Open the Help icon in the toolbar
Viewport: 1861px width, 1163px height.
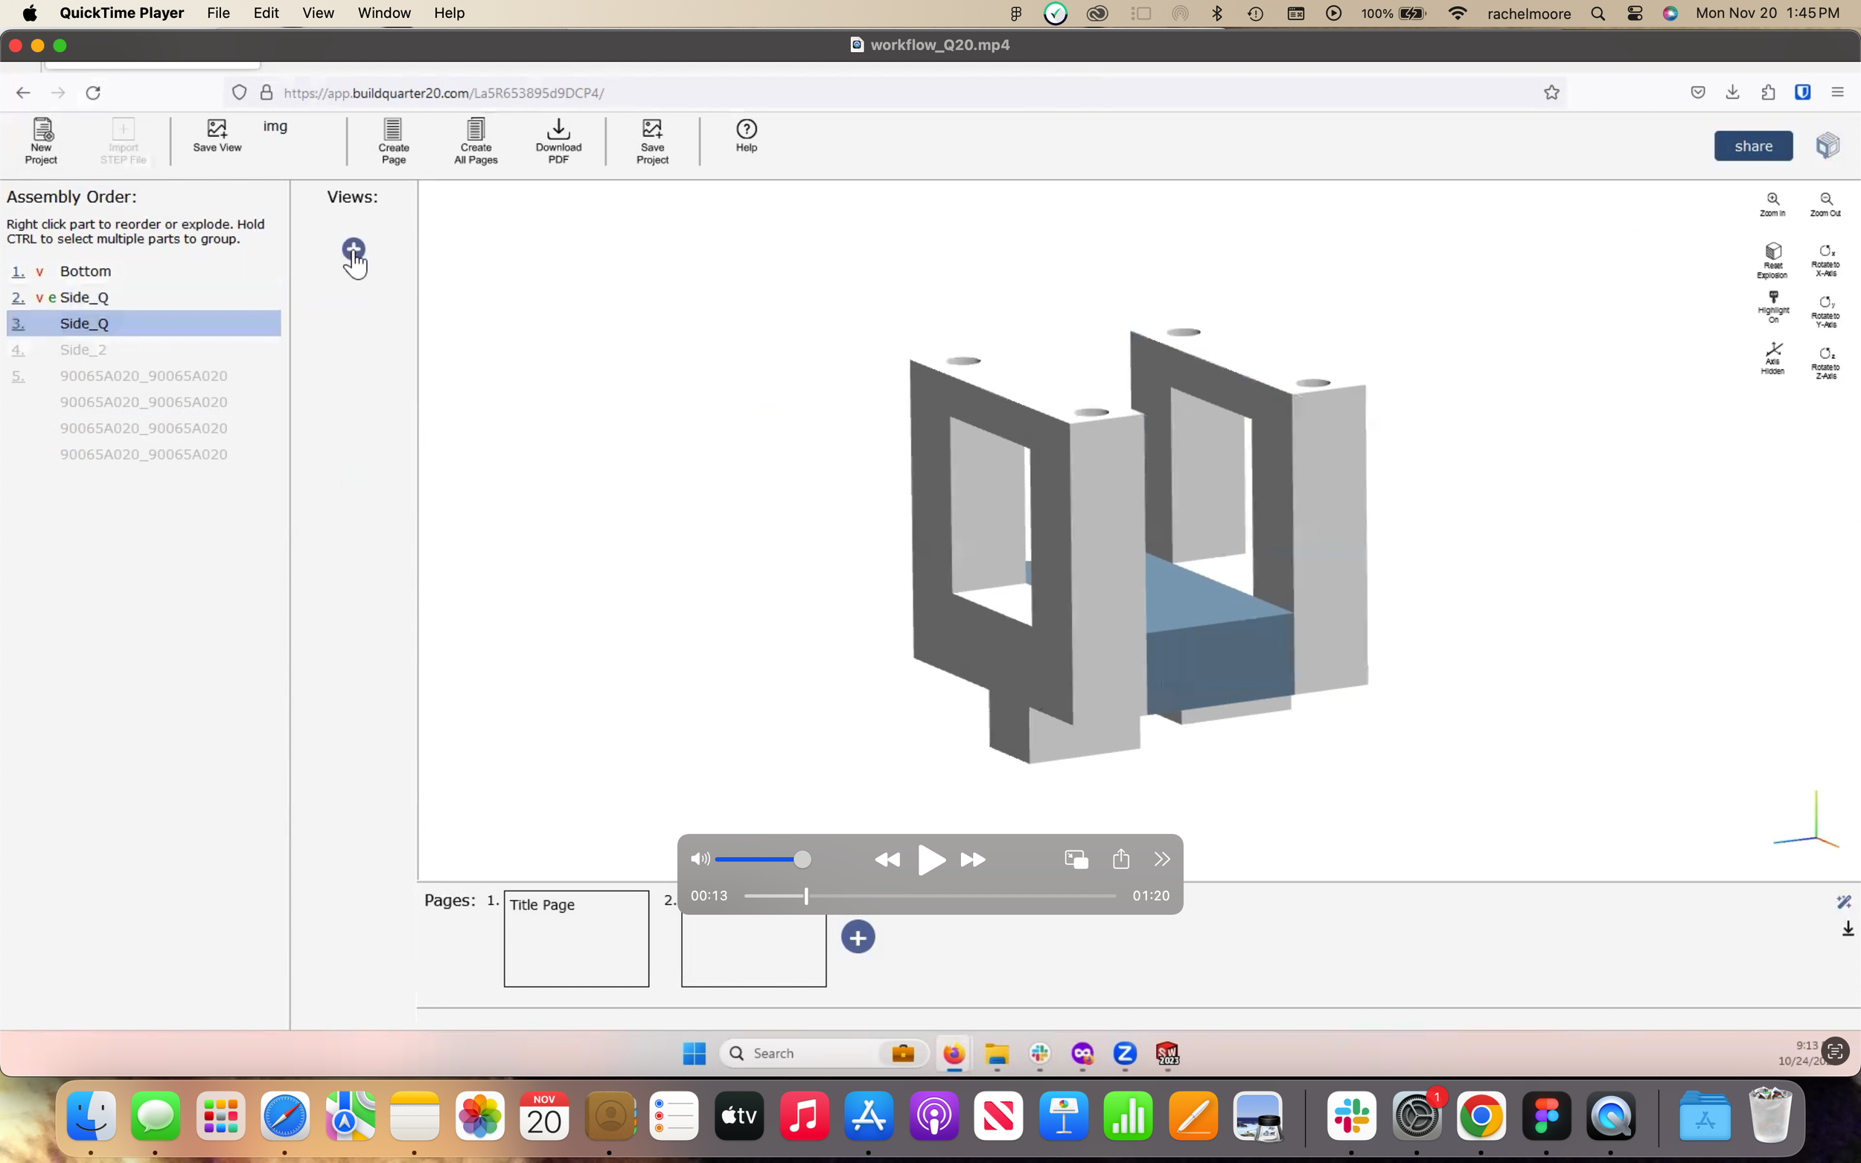click(x=746, y=135)
